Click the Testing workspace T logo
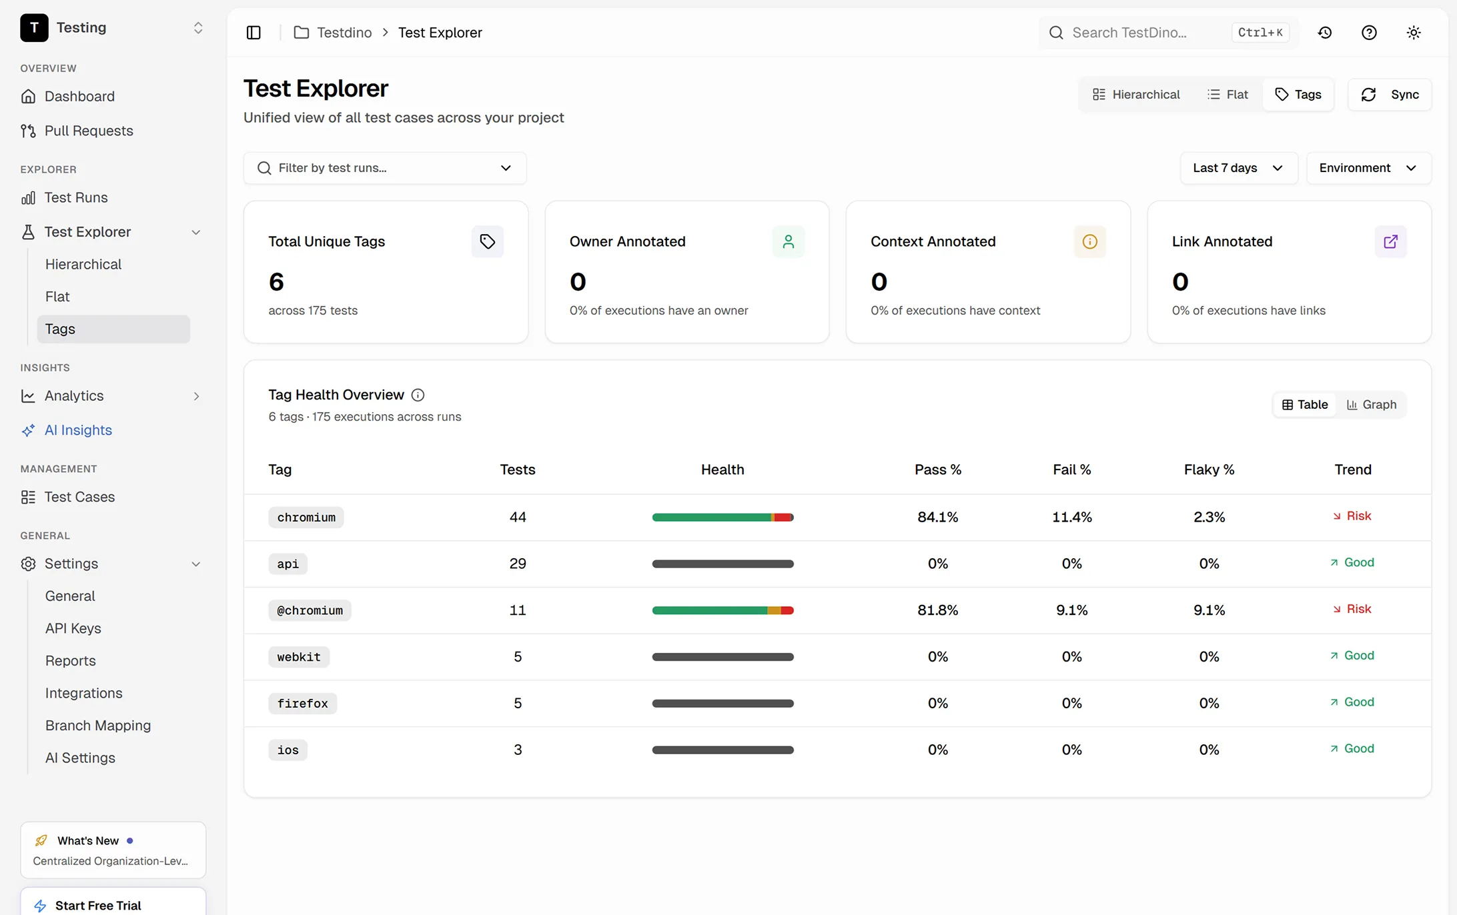Viewport: 1457px width, 915px height. point(34,27)
